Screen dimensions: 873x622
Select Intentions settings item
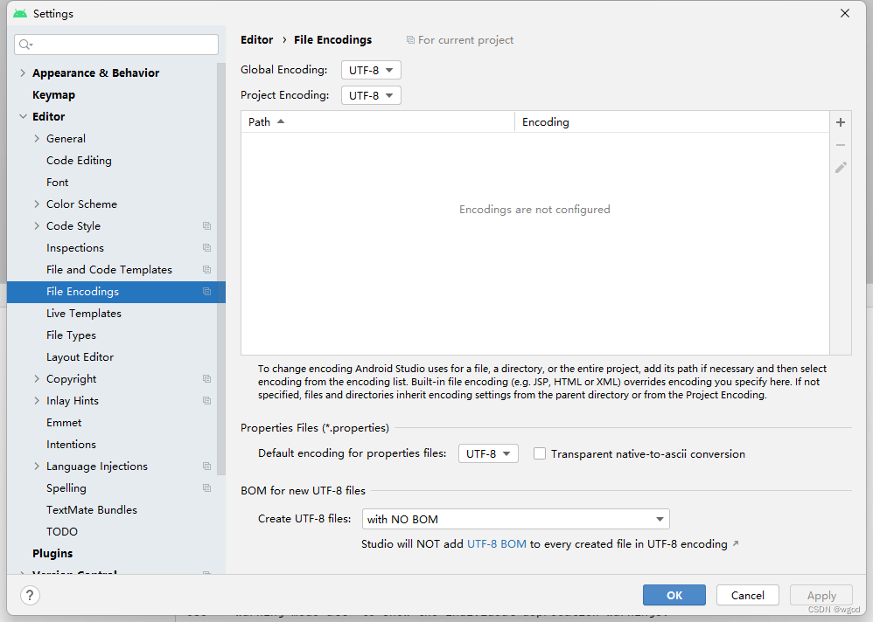(x=71, y=444)
